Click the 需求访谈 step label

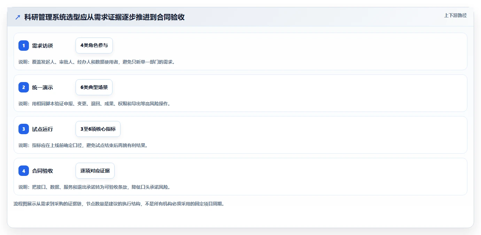42,46
